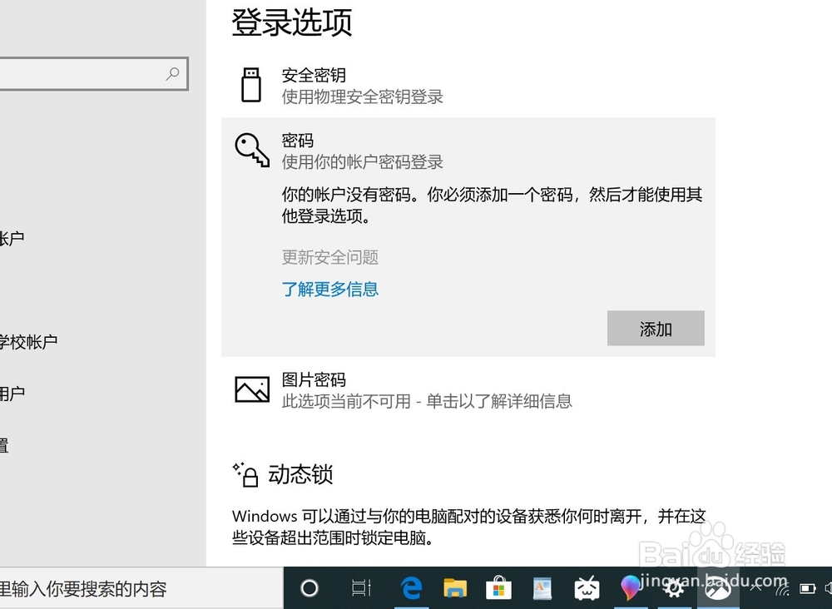832x609 pixels.
Task: Open the 了解更多信息 link
Action: pyautogui.click(x=330, y=290)
